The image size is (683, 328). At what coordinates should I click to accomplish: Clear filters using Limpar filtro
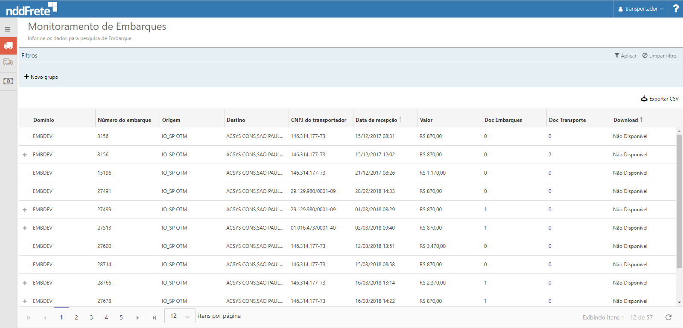(x=660, y=56)
